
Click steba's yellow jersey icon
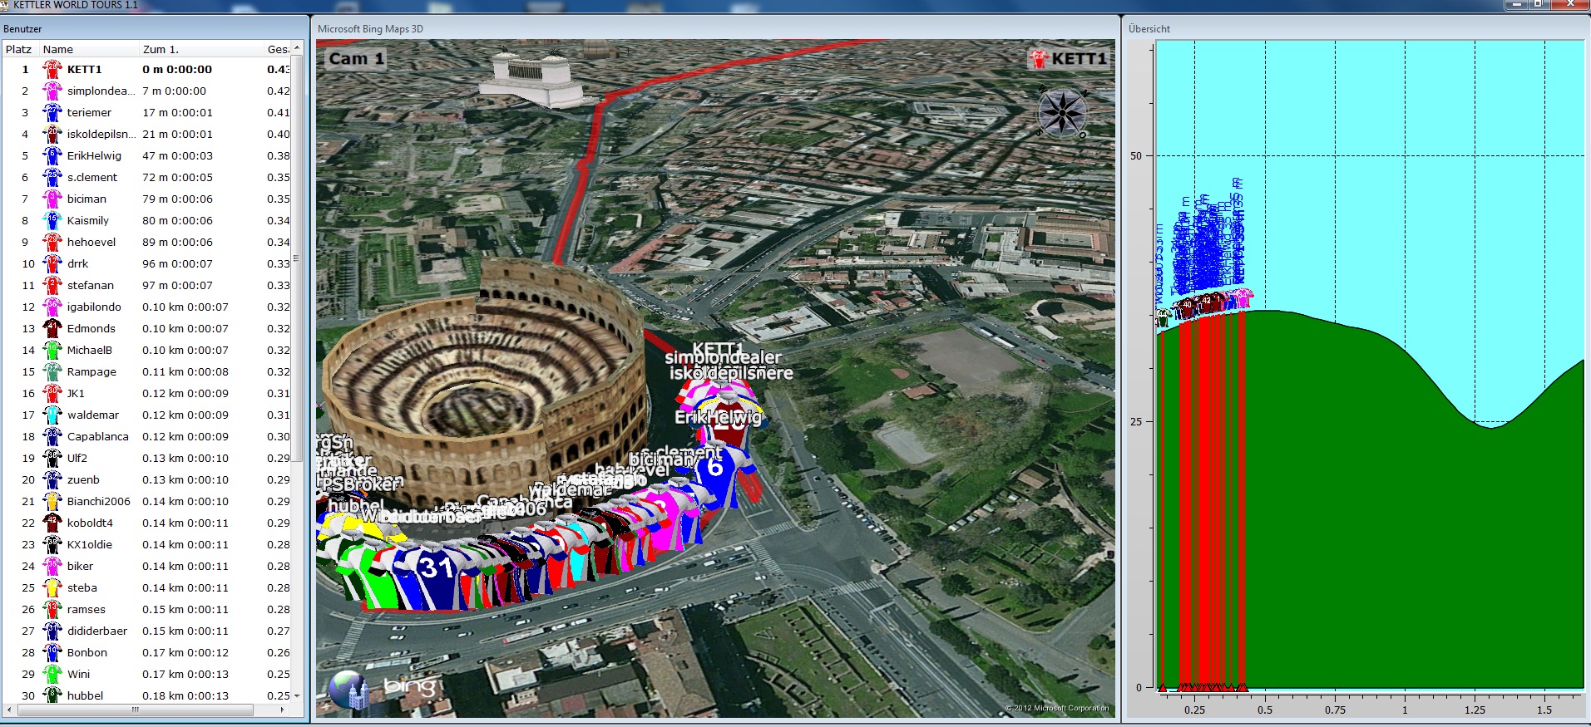coord(52,588)
